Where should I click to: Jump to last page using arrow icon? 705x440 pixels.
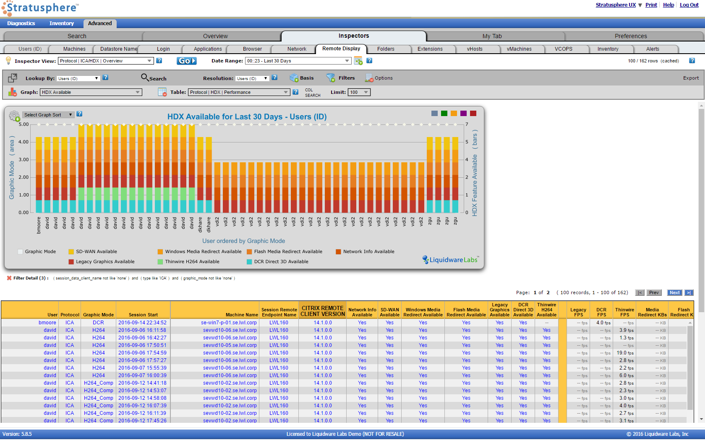tap(689, 293)
